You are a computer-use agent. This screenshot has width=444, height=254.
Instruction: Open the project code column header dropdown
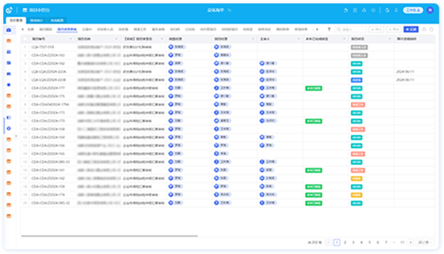click(x=71, y=39)
